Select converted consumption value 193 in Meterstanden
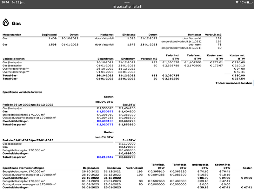254x190 pixels. tap(218, 41)
